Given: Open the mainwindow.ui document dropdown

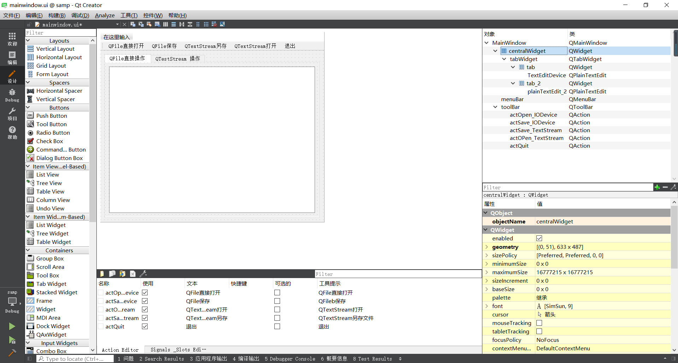Looking at the screenshot, I should point(117,24).
